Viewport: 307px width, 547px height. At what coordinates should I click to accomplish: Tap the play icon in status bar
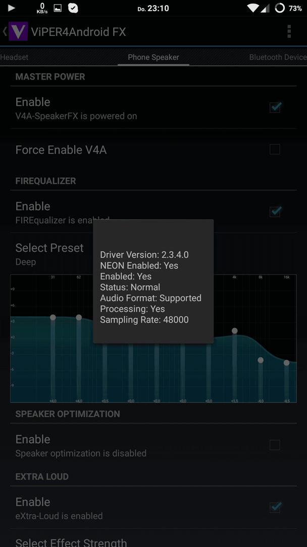(x=12, y=8)
